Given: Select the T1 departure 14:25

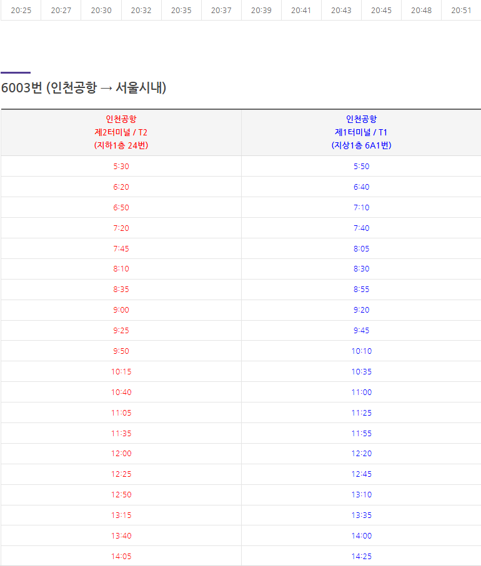Looking at the screenshot, I should coord(362,556).
